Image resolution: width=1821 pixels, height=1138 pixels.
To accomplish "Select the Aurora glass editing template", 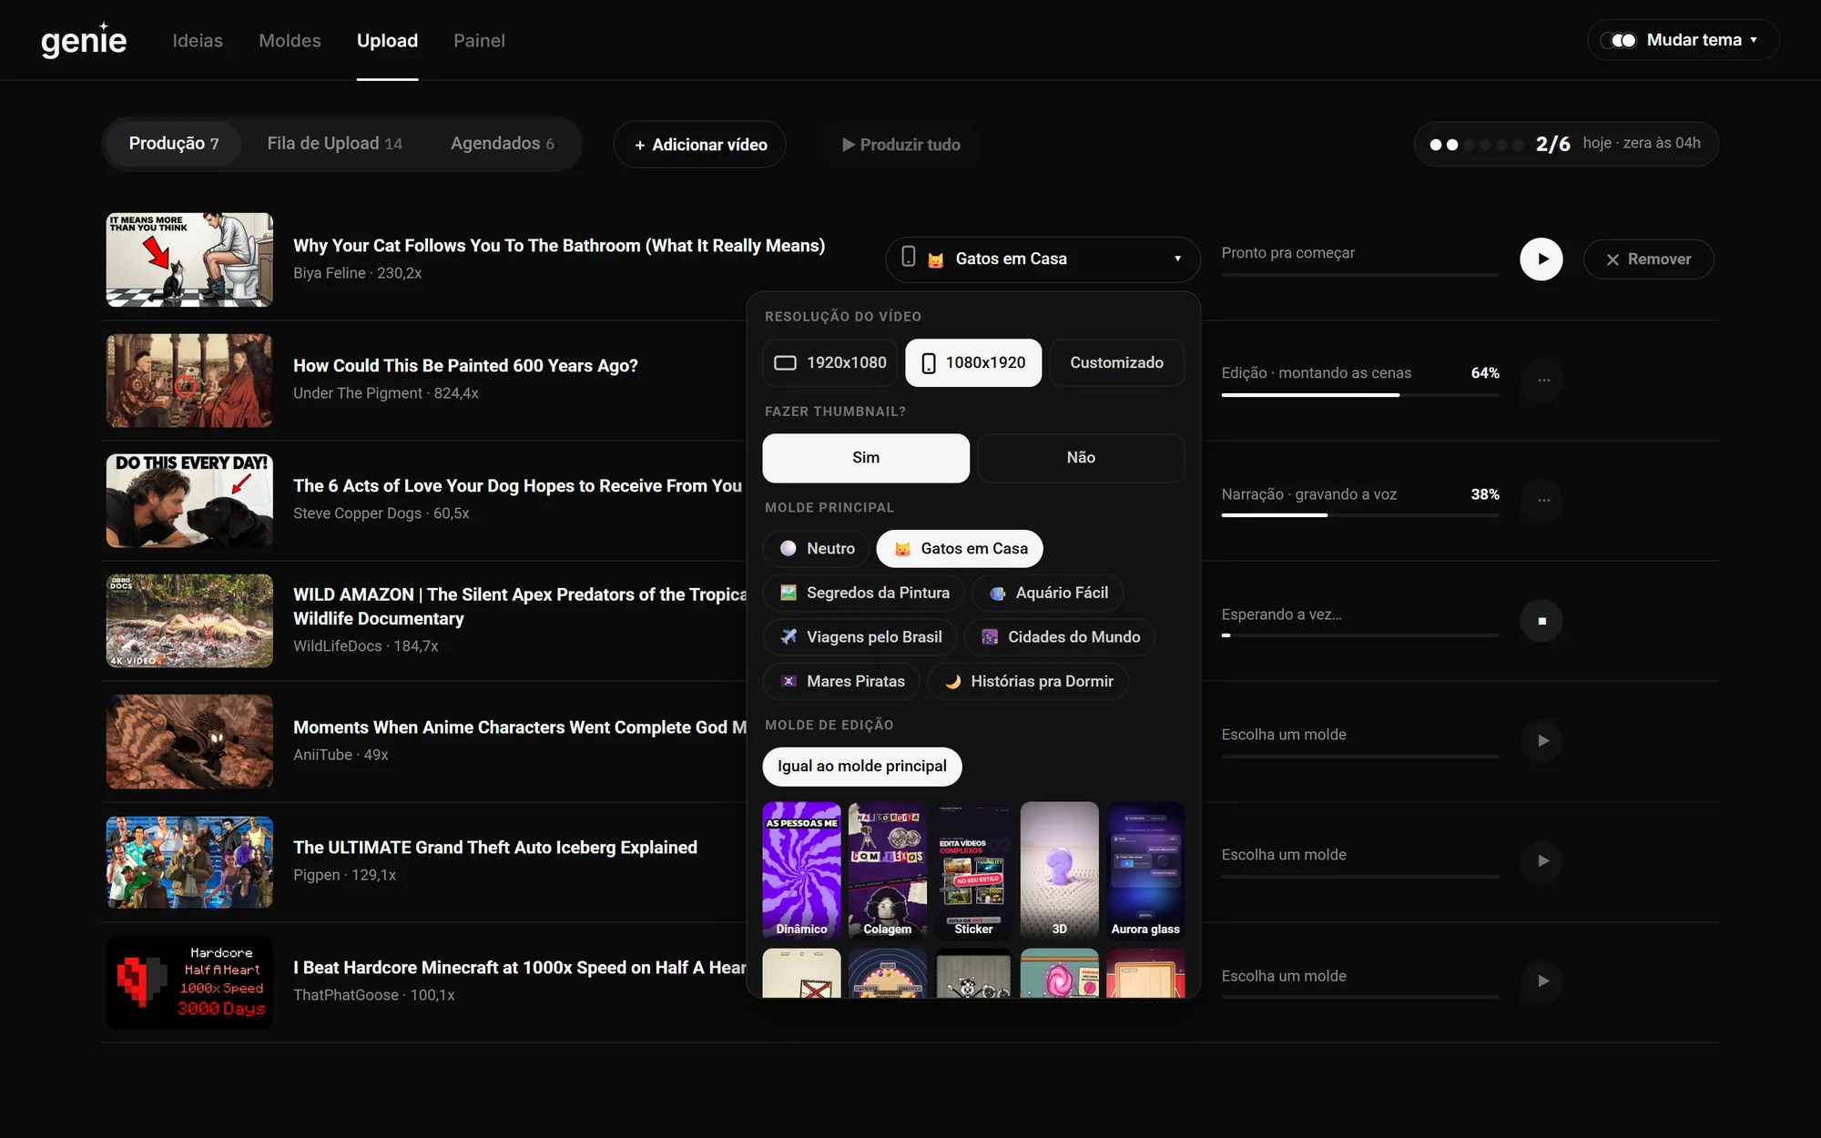I will pyautogui.click(x=1145, y=870).
